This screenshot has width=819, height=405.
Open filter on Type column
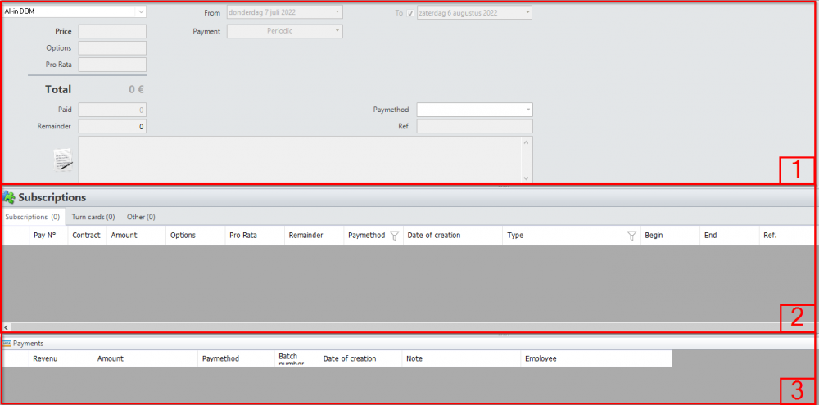(x=631, y=236)
